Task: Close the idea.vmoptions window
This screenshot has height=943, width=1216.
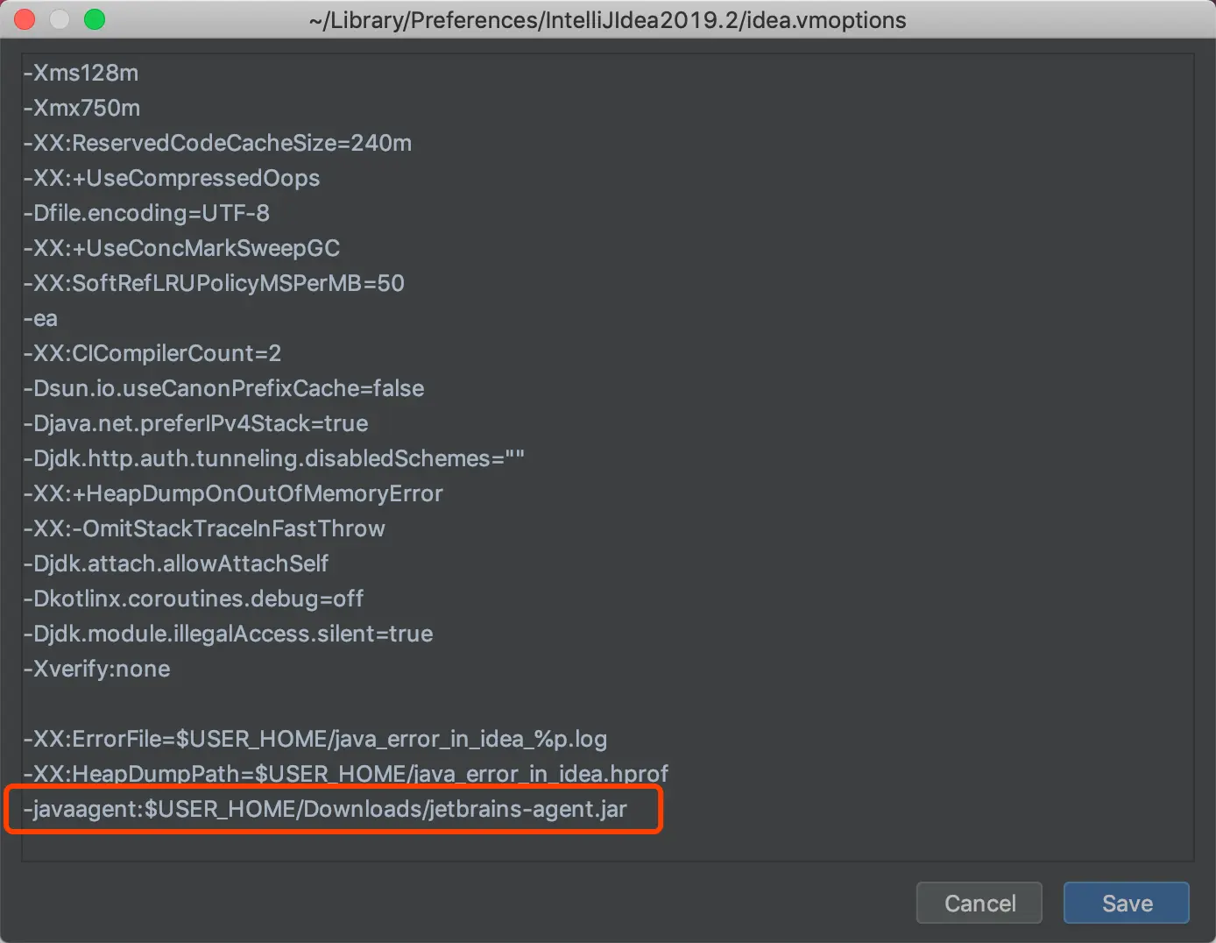Action: coord(25,19)
